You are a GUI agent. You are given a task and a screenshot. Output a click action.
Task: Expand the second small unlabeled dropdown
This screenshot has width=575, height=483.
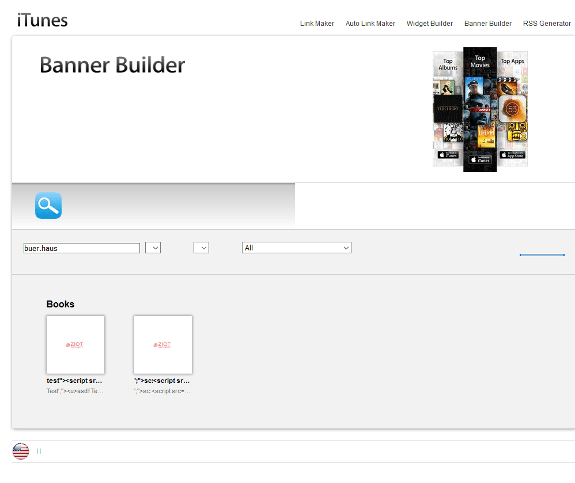(x=201, y=248)
